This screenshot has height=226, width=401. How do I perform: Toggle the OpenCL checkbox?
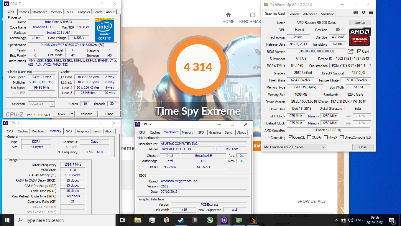290,137
